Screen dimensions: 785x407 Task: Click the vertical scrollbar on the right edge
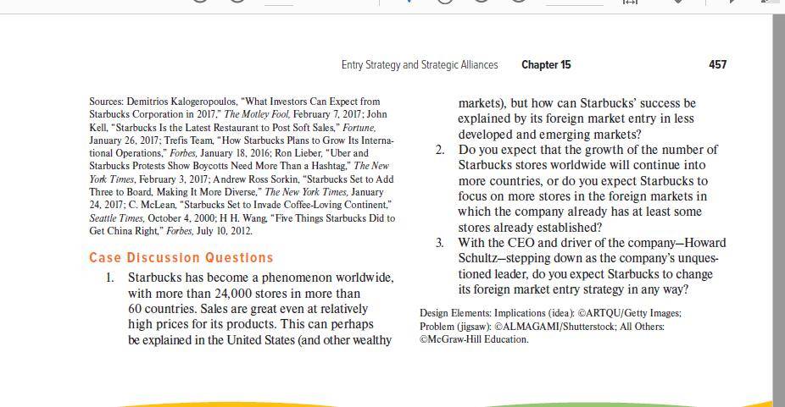779,211
